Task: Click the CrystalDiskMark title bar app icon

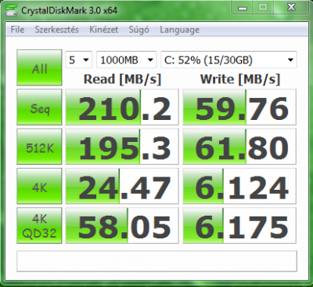Action: click(12, 10)
